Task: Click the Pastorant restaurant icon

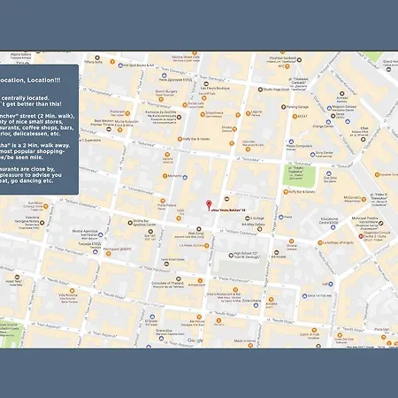Action: coord(127,113)
